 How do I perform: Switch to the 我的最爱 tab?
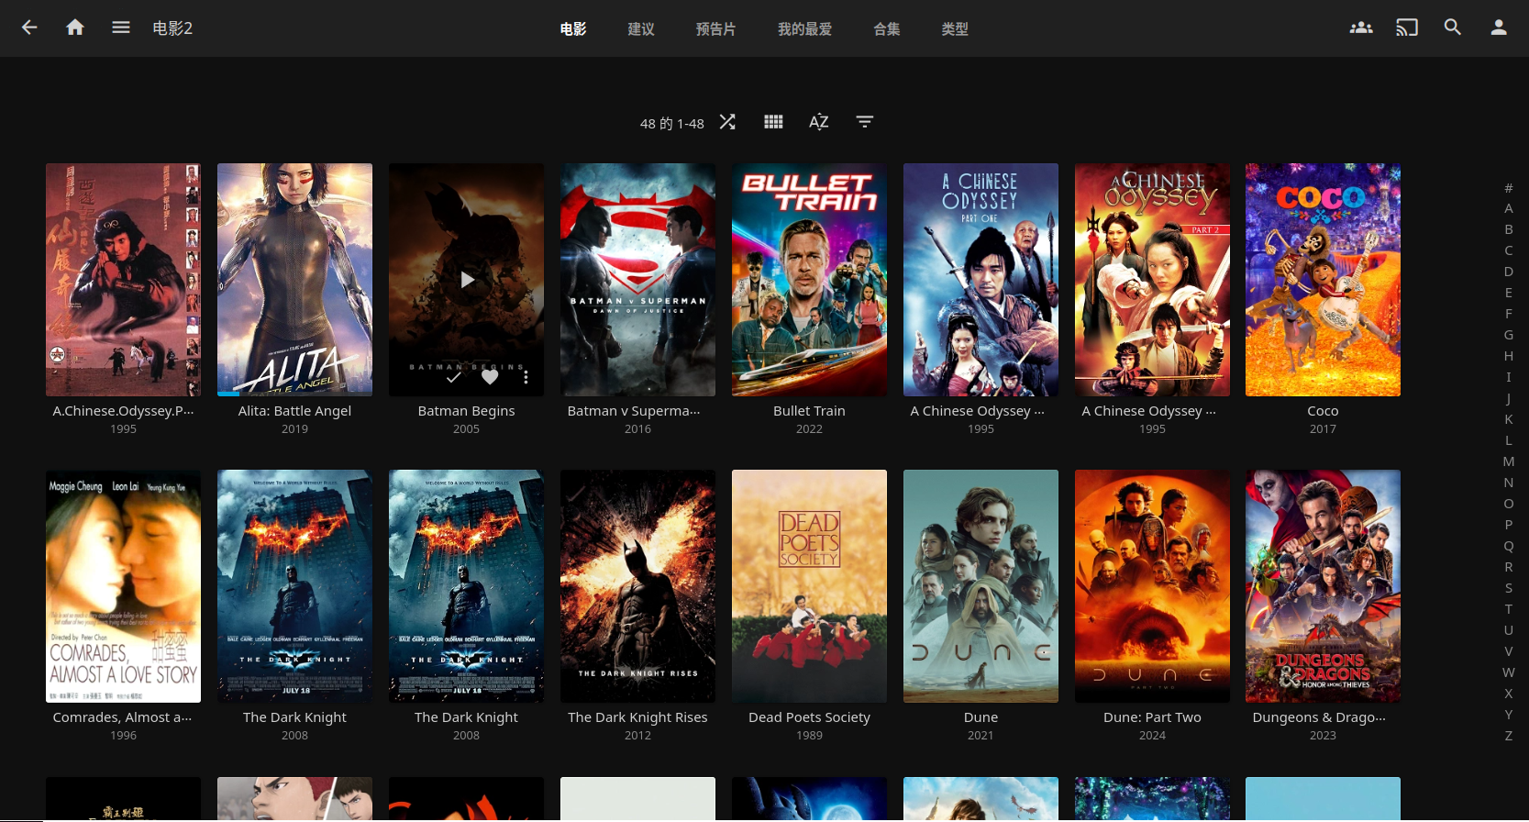[x=805, y=28]
